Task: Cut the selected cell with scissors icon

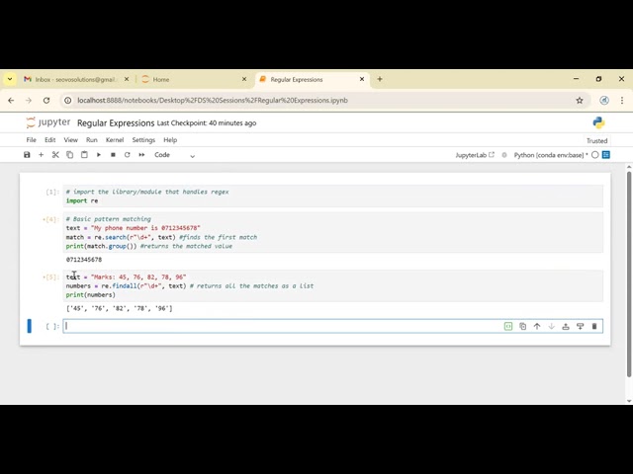Action: (x=55, y=155)
